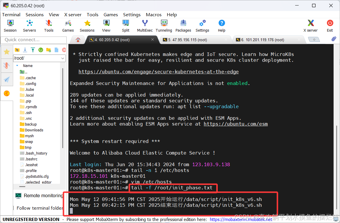Open the Servers toolbar icon
The width and height of the screenshot is (340, 223).
pos(29,26)
